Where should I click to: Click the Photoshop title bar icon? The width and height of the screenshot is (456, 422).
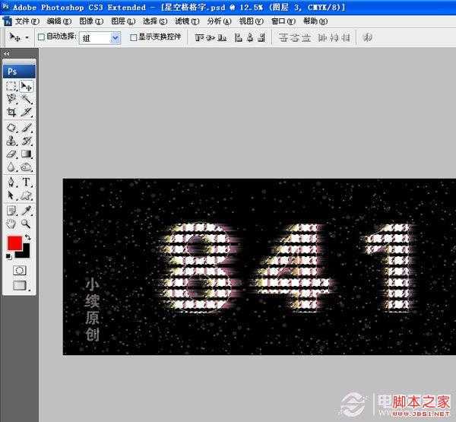coord(5,6)
